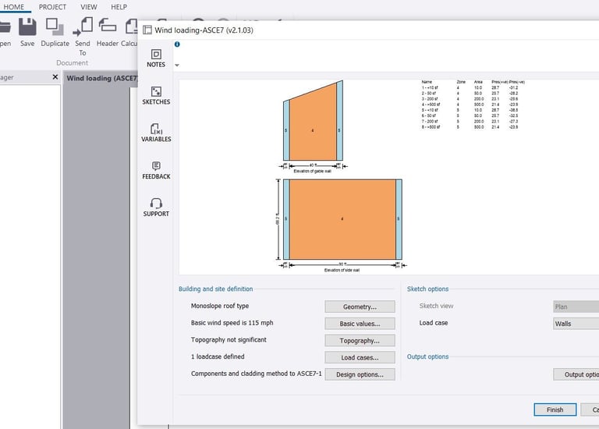Click the Header icon in ribbon
The height and width of the screenshot is (429, 599).
coord(108,26)
